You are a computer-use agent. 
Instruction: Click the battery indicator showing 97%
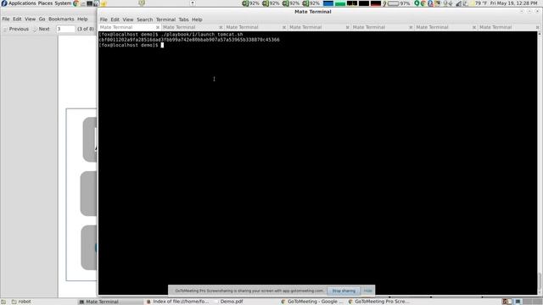pyautogui.click(x=399, y=3)
